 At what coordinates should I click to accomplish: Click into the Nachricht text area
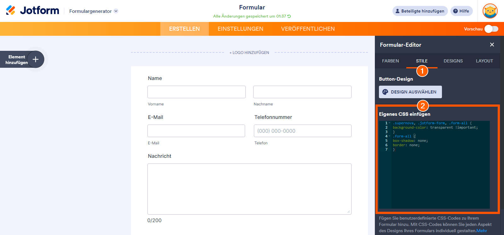click(x=249, y=189)
